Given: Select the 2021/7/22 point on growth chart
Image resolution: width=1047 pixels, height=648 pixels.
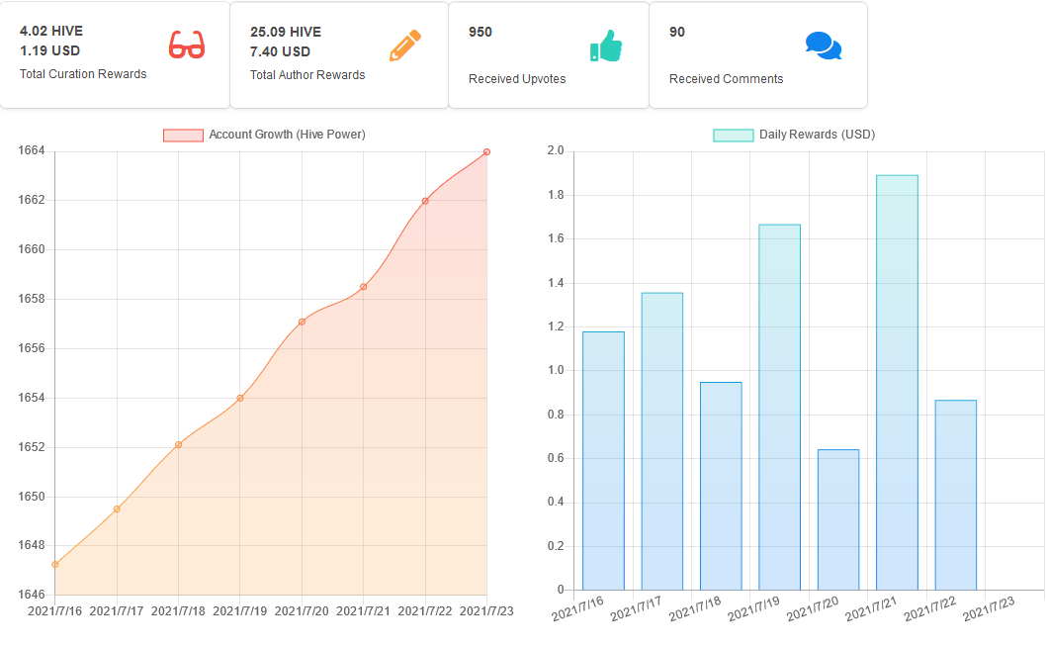Looking at the screenshot, I should (425, 201).
